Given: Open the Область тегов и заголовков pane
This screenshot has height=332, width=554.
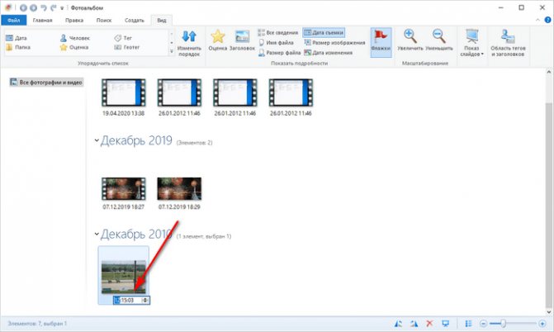Looking at the screenshot, I should click(508, 43).
